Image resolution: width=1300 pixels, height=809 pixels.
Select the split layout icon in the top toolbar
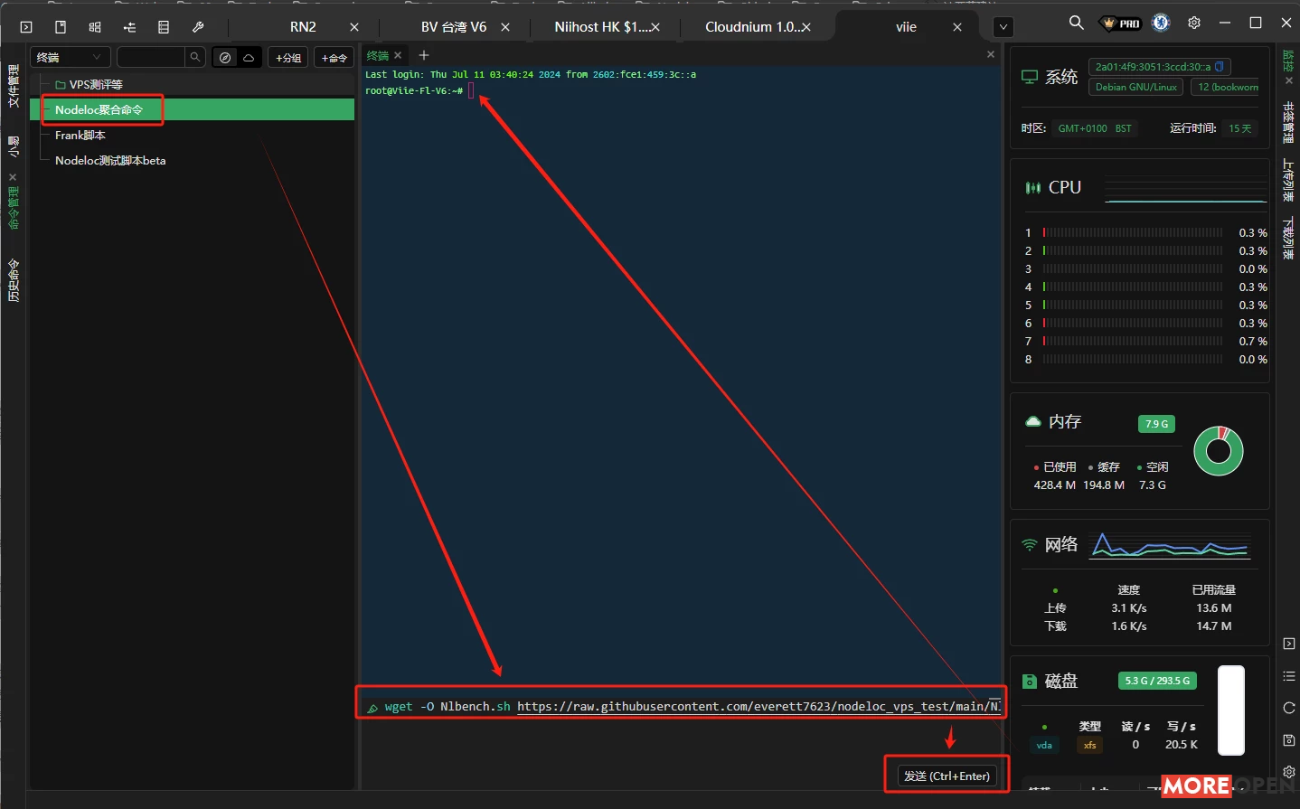pos(94,26)
